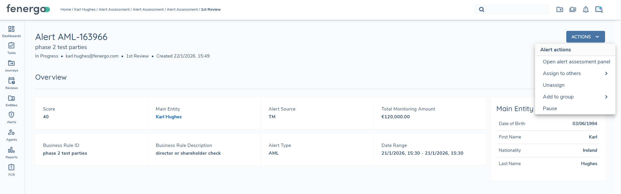Choose Unassign from Alert actions
The height and width of the screenshot is (194, 621).
554,85
